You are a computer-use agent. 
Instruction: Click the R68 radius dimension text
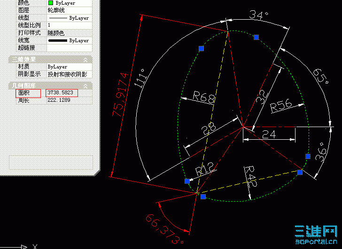(204, 97)
